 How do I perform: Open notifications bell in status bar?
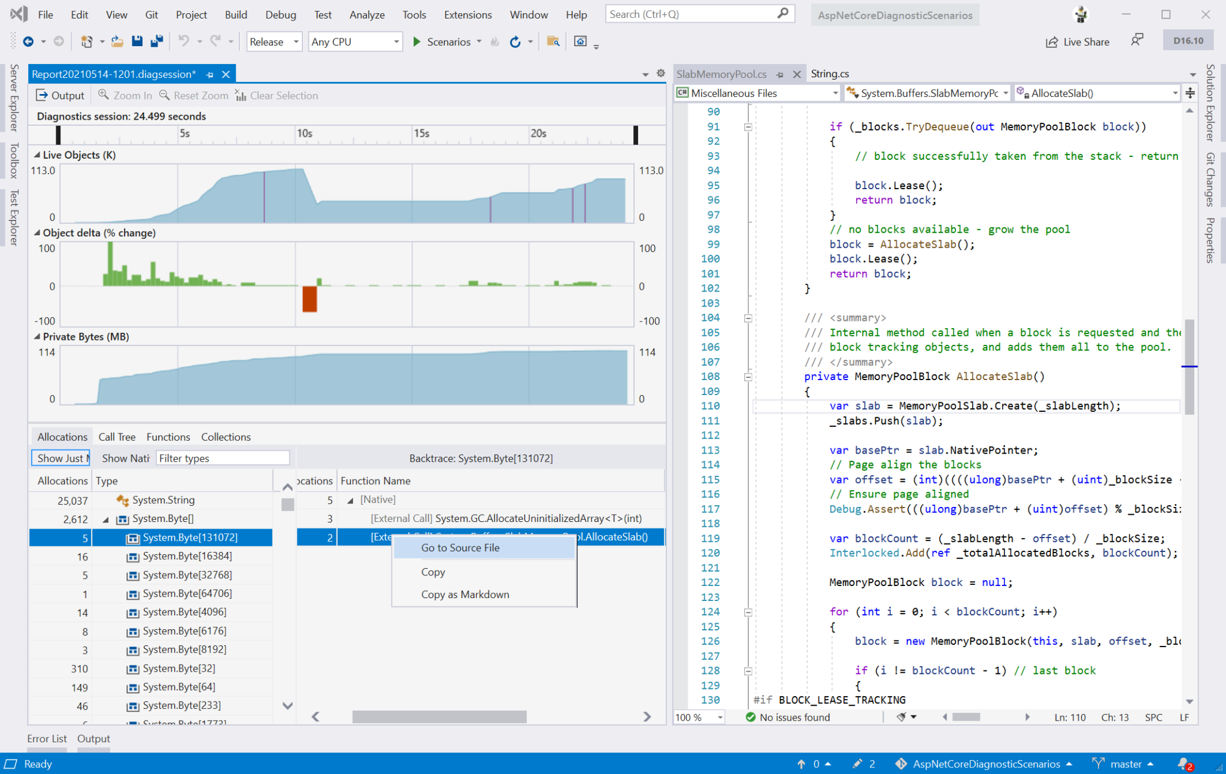(x=1185, y=764)
